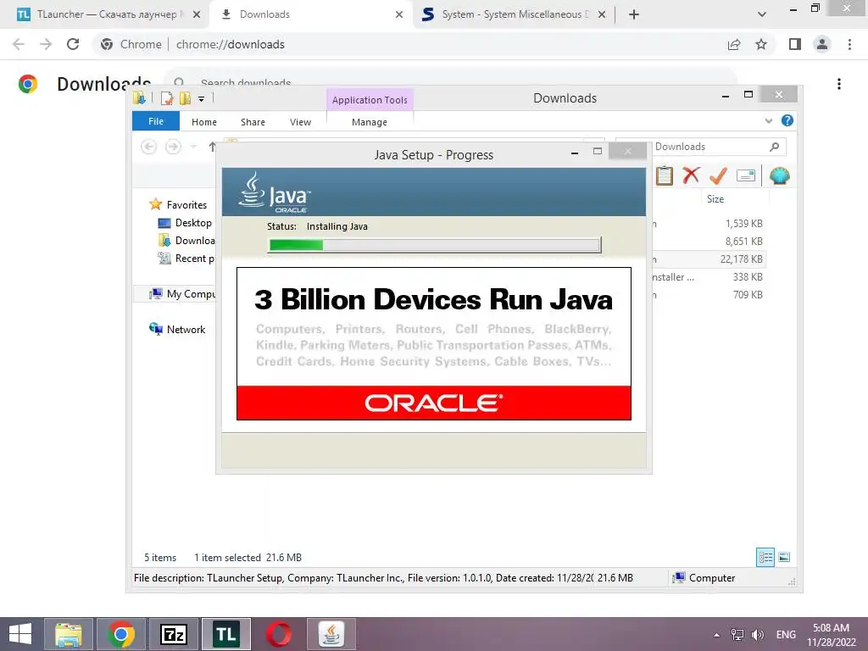This screenshot has width=868, height=651.
Task: Open Downloads in the Favorites list
Action: pos(194,240)
